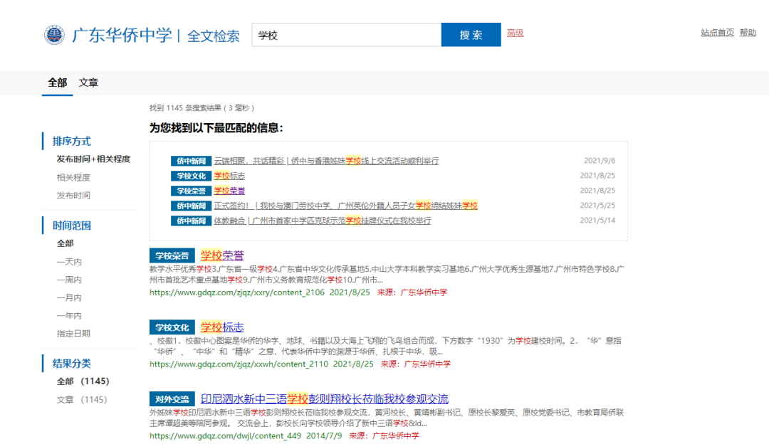The image size is (769, 444).
Task: Click the search input field containing 学校
Action: pyautogui.click(x=346, y=35)
